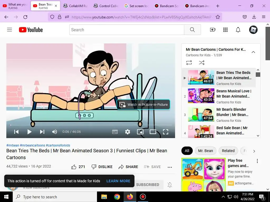Open the YouTube apps grid
Viewport: 270px width, 202px height.
point(225,30)
